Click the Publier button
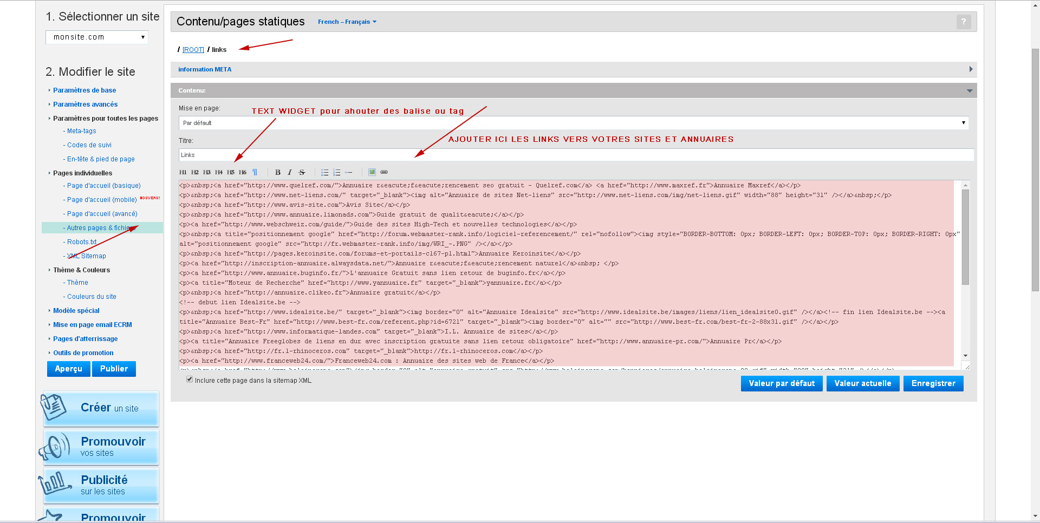 click(x=114, y=369)
